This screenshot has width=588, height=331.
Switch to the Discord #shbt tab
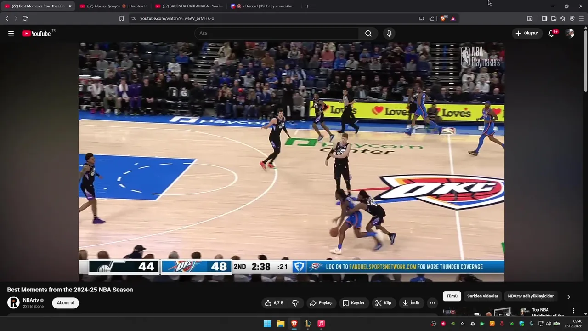(264, 6)
